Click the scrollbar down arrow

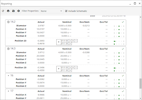[141, 98]
